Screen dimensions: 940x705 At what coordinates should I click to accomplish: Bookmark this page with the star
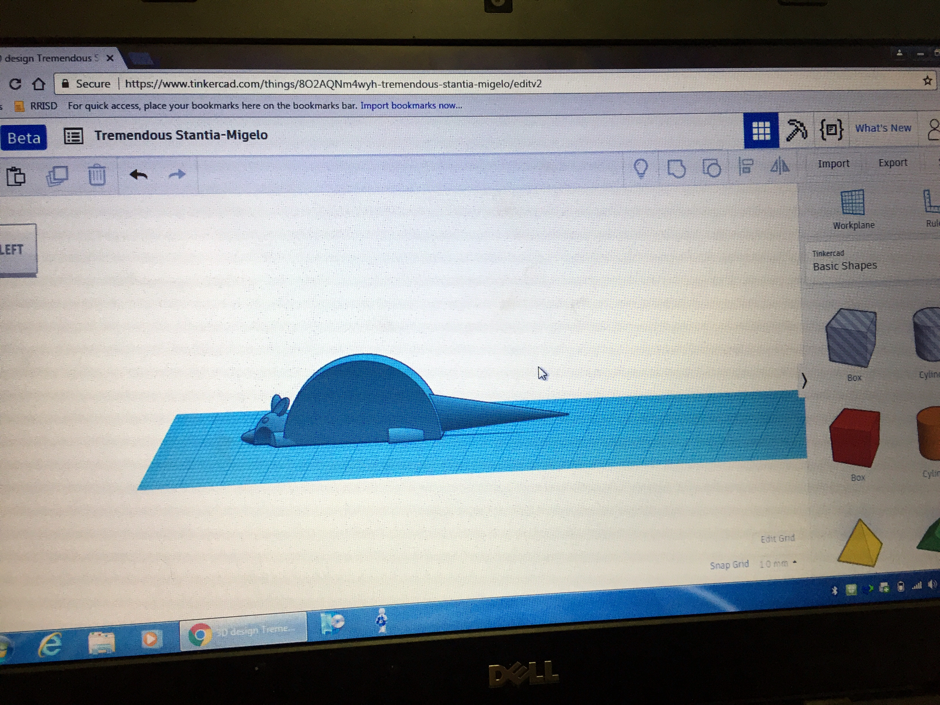[927, 81]
